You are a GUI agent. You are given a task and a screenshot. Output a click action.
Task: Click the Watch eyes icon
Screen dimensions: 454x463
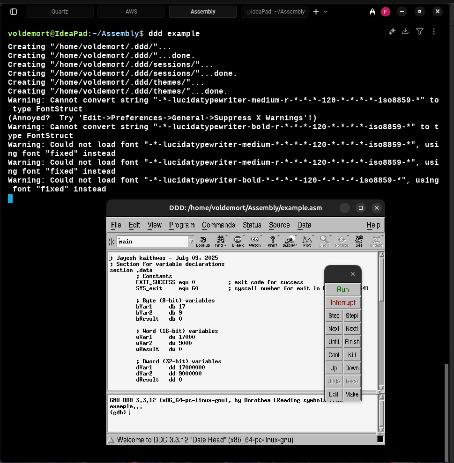255,241
